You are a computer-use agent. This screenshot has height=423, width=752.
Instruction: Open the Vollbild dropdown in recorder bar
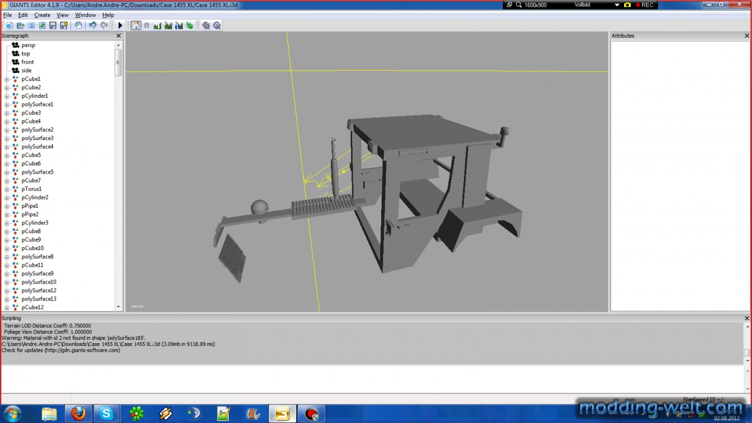[617, 5]
